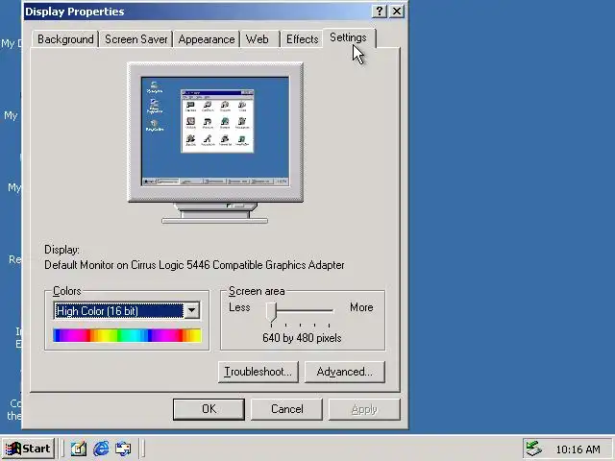The height and width of the screenshot is (461, 615).
Task: Click the color spectrum preview bar
Action: [x=127, y=335]
